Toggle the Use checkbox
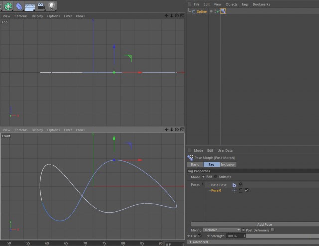 click(x=200, y=235)
